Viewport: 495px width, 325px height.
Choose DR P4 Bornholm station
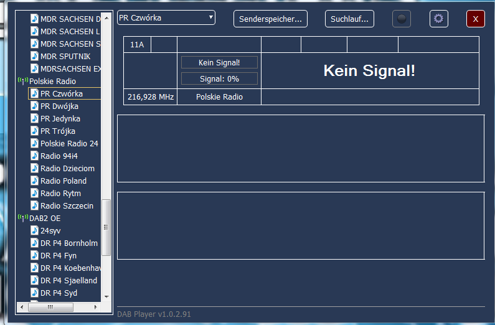click(x=68, y=243)
